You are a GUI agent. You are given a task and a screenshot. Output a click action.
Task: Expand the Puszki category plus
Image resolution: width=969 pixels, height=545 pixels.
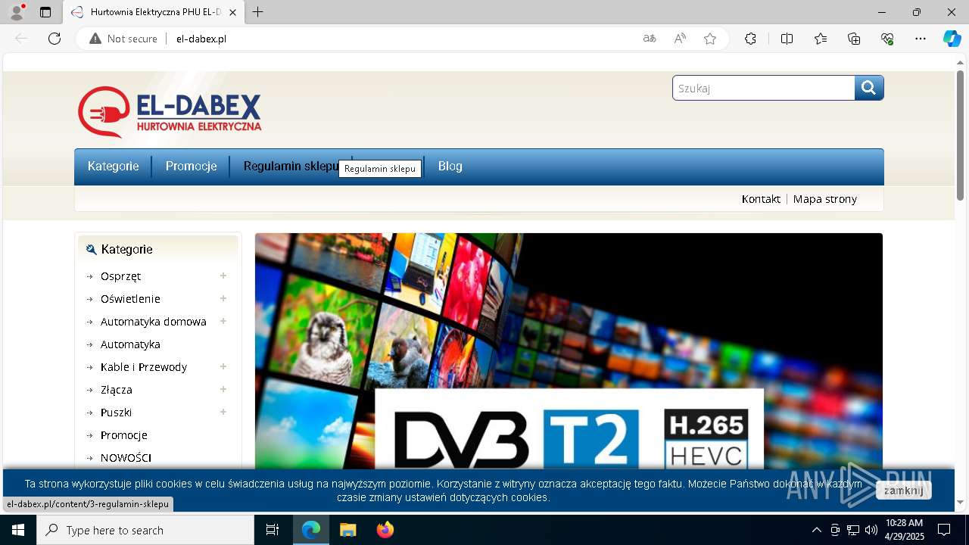(223, 412)
